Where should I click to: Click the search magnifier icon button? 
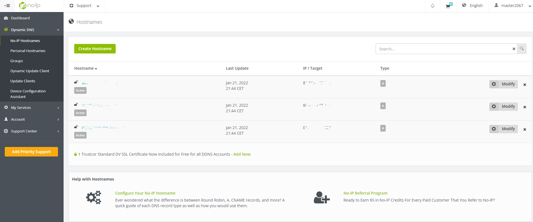[x=522, y=49]
